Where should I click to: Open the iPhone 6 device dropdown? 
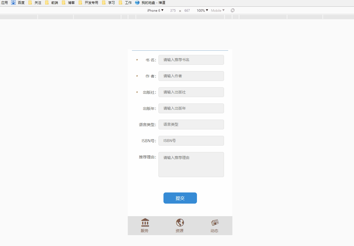155,10
